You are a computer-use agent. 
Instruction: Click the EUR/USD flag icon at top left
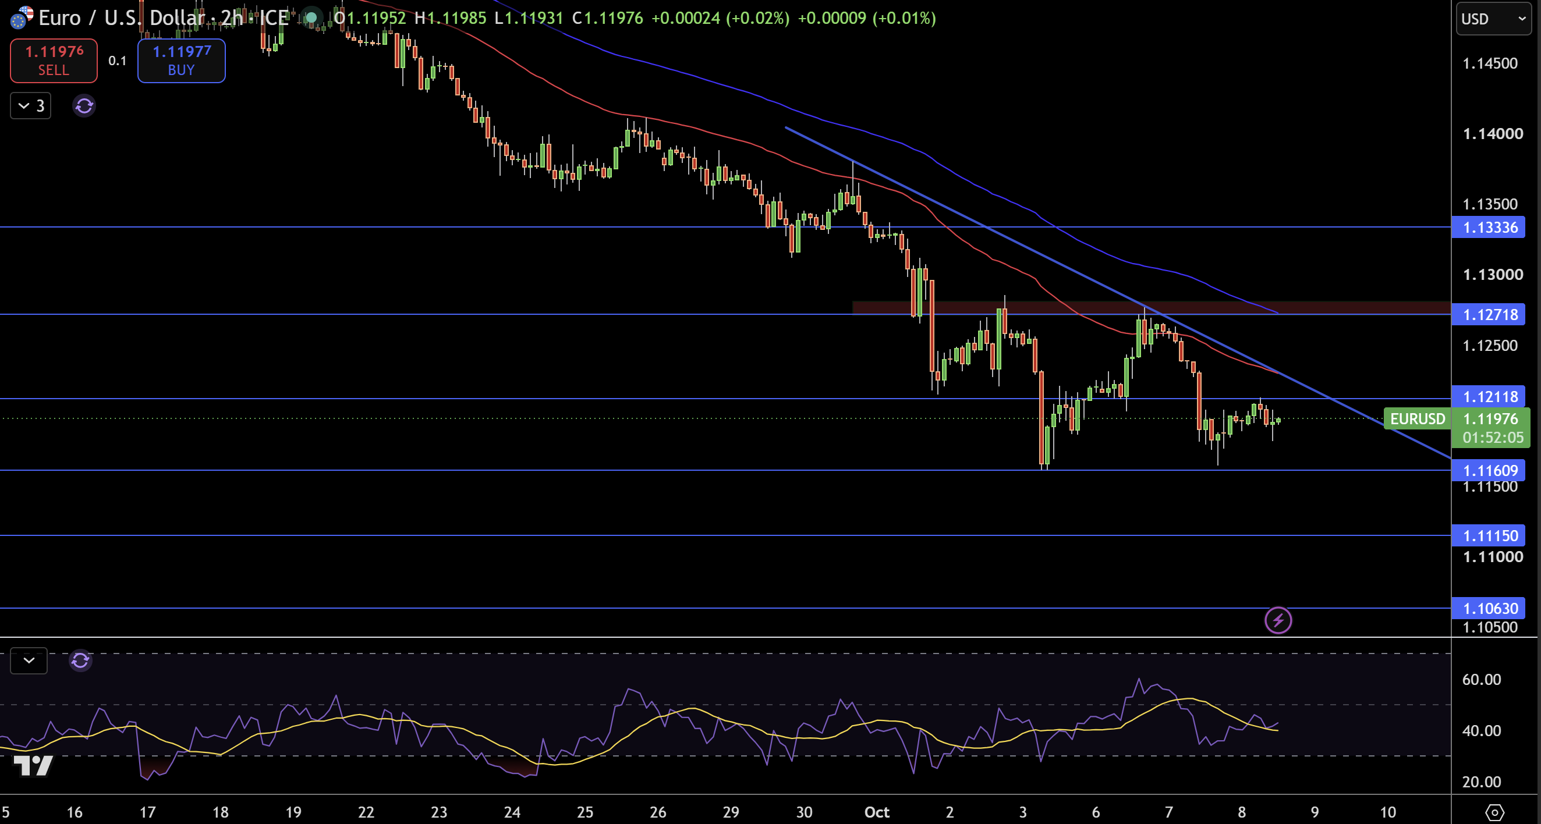tap(22, 18)
